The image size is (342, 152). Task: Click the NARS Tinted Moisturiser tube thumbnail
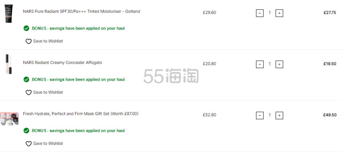point(9,13)
